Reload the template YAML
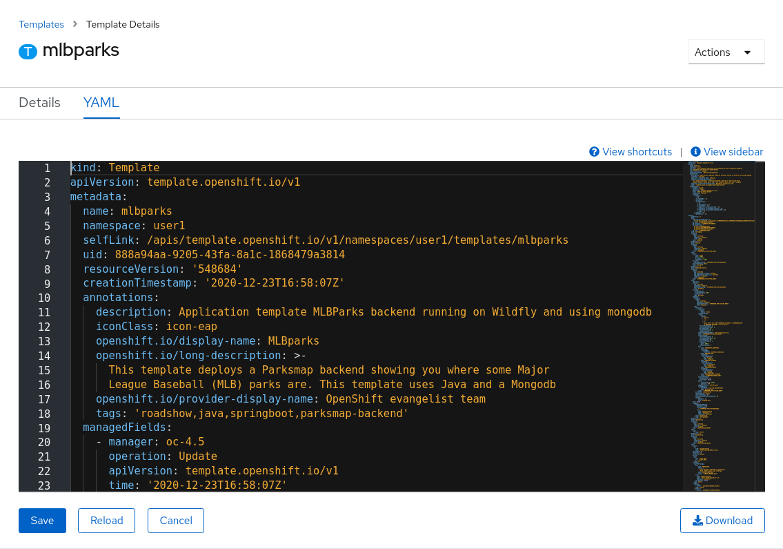 point(106,520)
